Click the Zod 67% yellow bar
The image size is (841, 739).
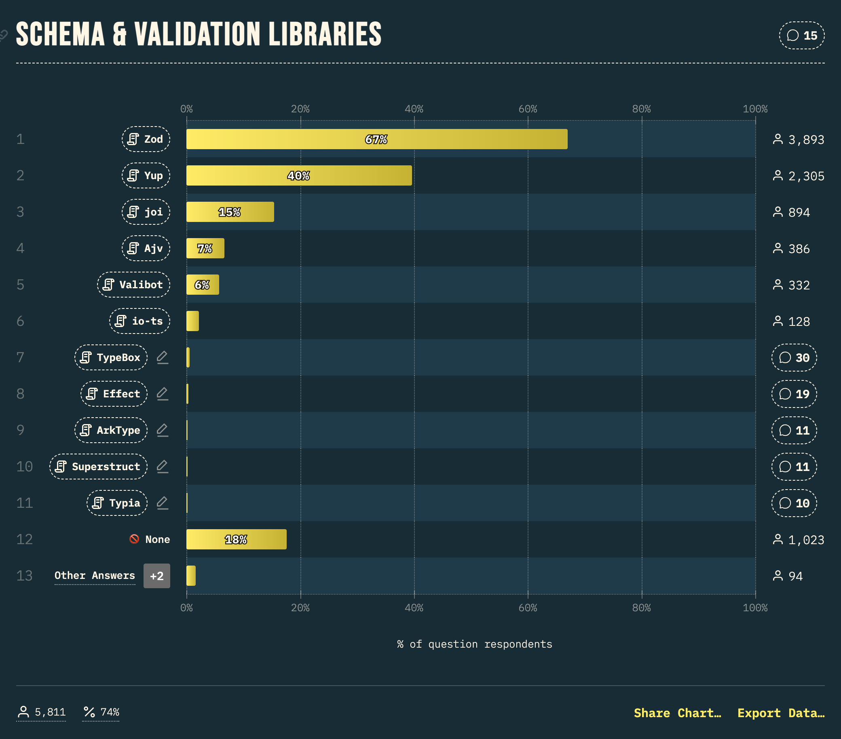click(377, 139)
